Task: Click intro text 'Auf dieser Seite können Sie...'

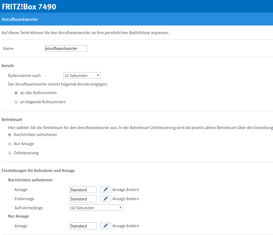Action: point(85,33)
